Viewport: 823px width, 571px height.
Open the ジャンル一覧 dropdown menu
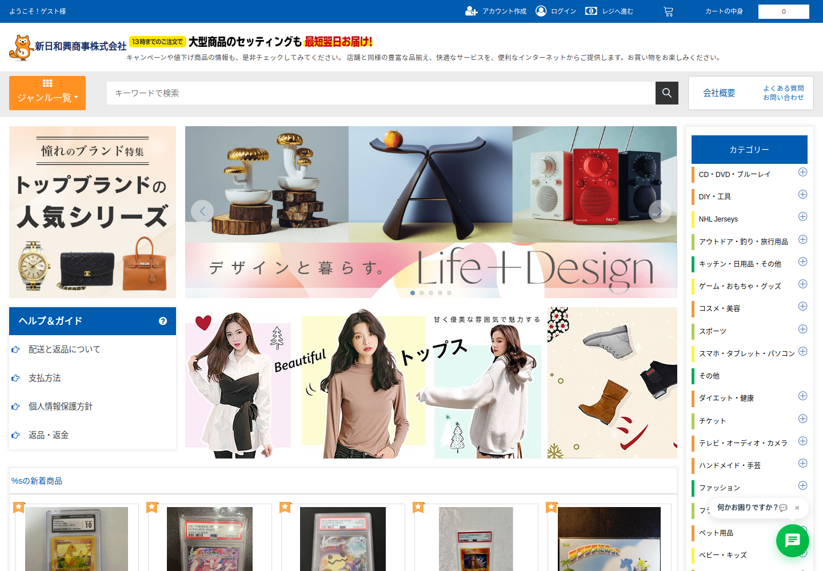[47, 93]
